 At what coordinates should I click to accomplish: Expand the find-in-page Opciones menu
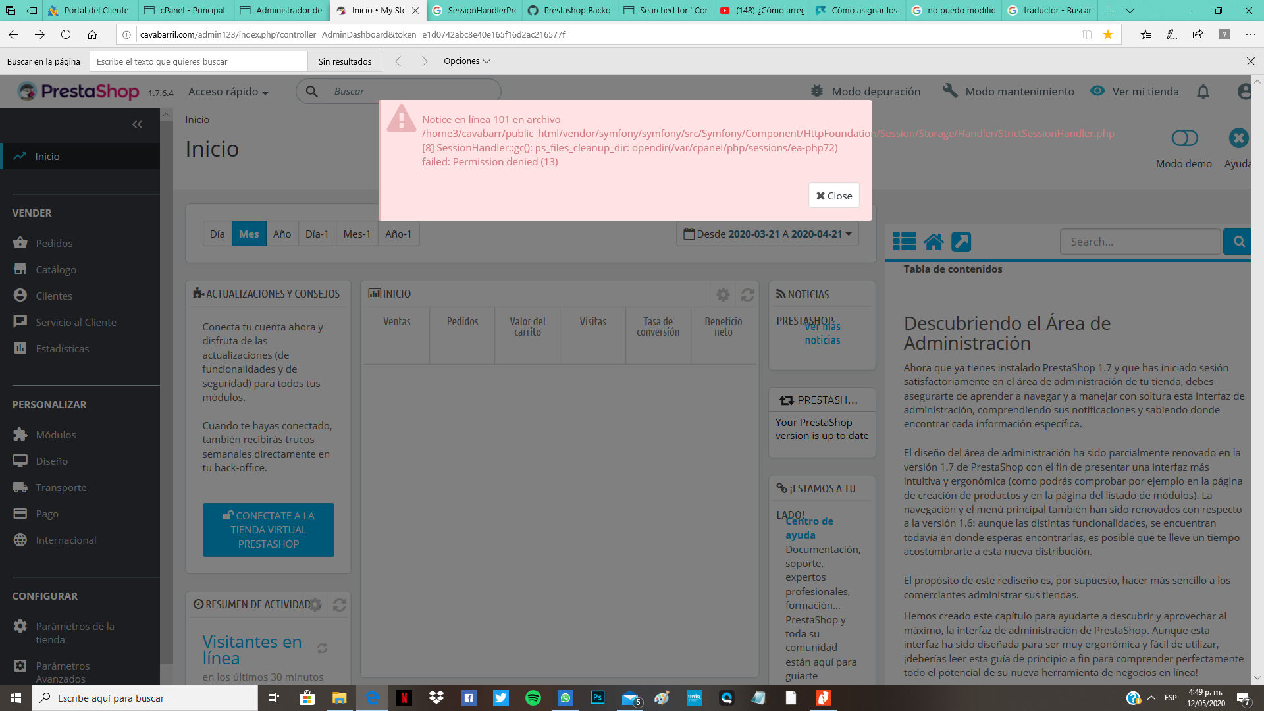(x=467, y=61)
